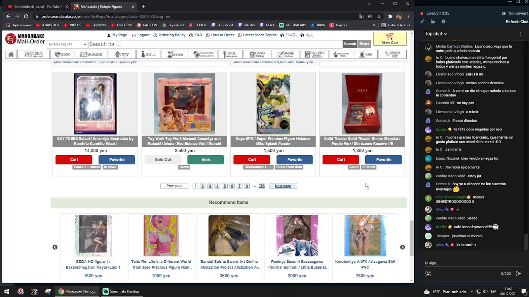Image resolution: width=529 pixels, height=297 pixels.
Task: Open Windows Start menu
Action: [x=6, y=291]
